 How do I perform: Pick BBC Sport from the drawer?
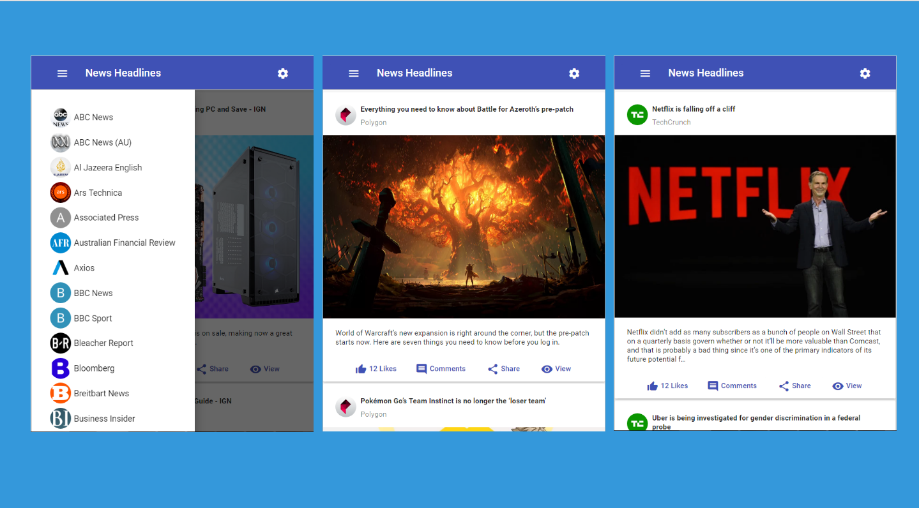coord(93,318)
